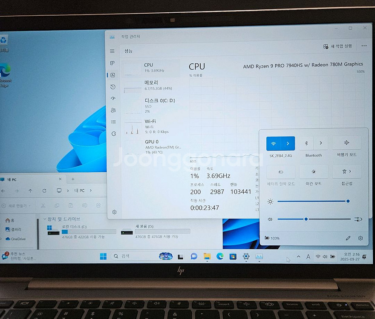Select the 메모리 performance item
This screenshot has height=319, width=375.
click(x=152, y=85)
